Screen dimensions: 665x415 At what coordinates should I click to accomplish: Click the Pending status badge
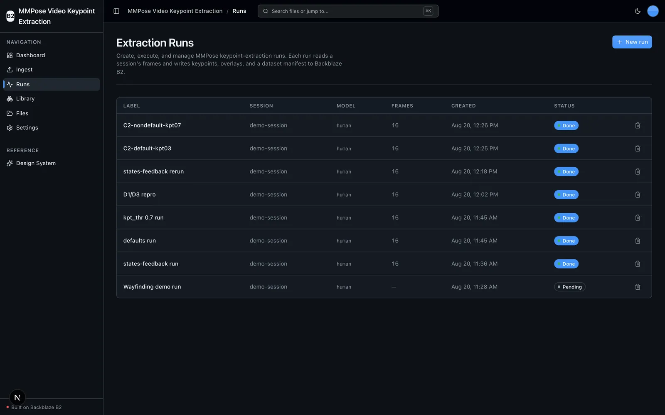click(x=569, y=287)
